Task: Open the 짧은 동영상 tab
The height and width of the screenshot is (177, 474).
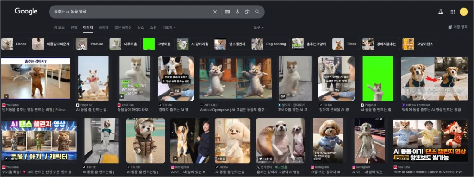Action: 123,27
